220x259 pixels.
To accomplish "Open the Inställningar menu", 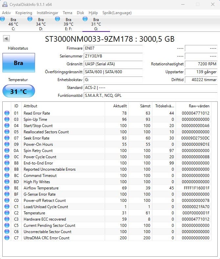I will 47,13.
